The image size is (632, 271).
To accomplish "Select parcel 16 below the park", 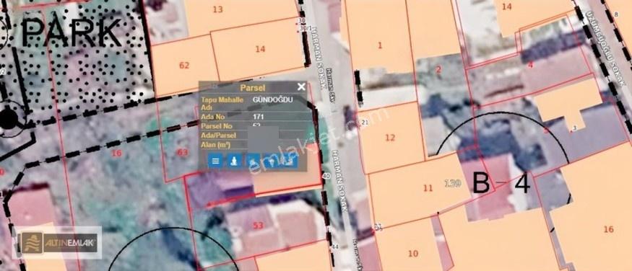I will tap(116, 153).
